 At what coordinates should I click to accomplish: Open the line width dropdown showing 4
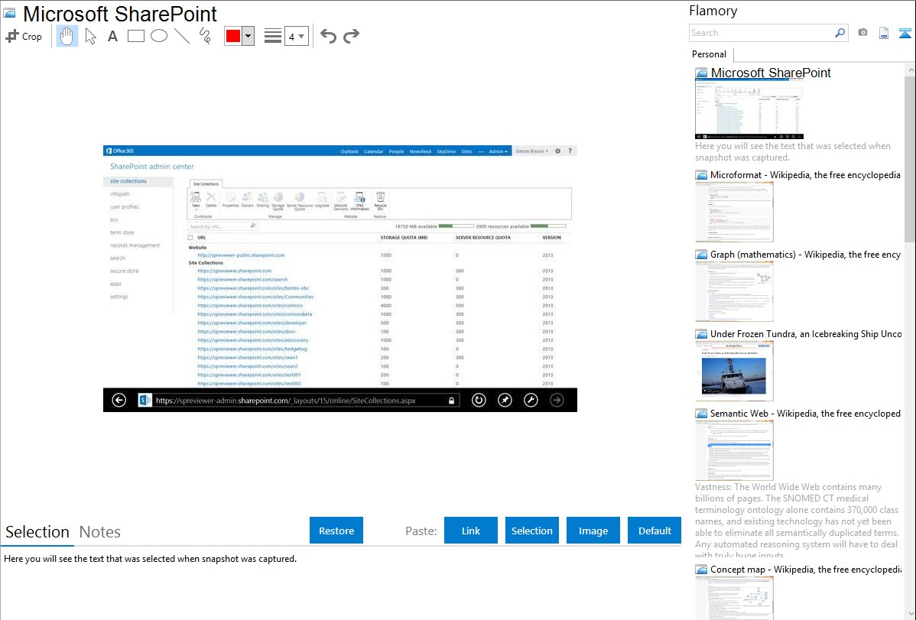(297, 36)
